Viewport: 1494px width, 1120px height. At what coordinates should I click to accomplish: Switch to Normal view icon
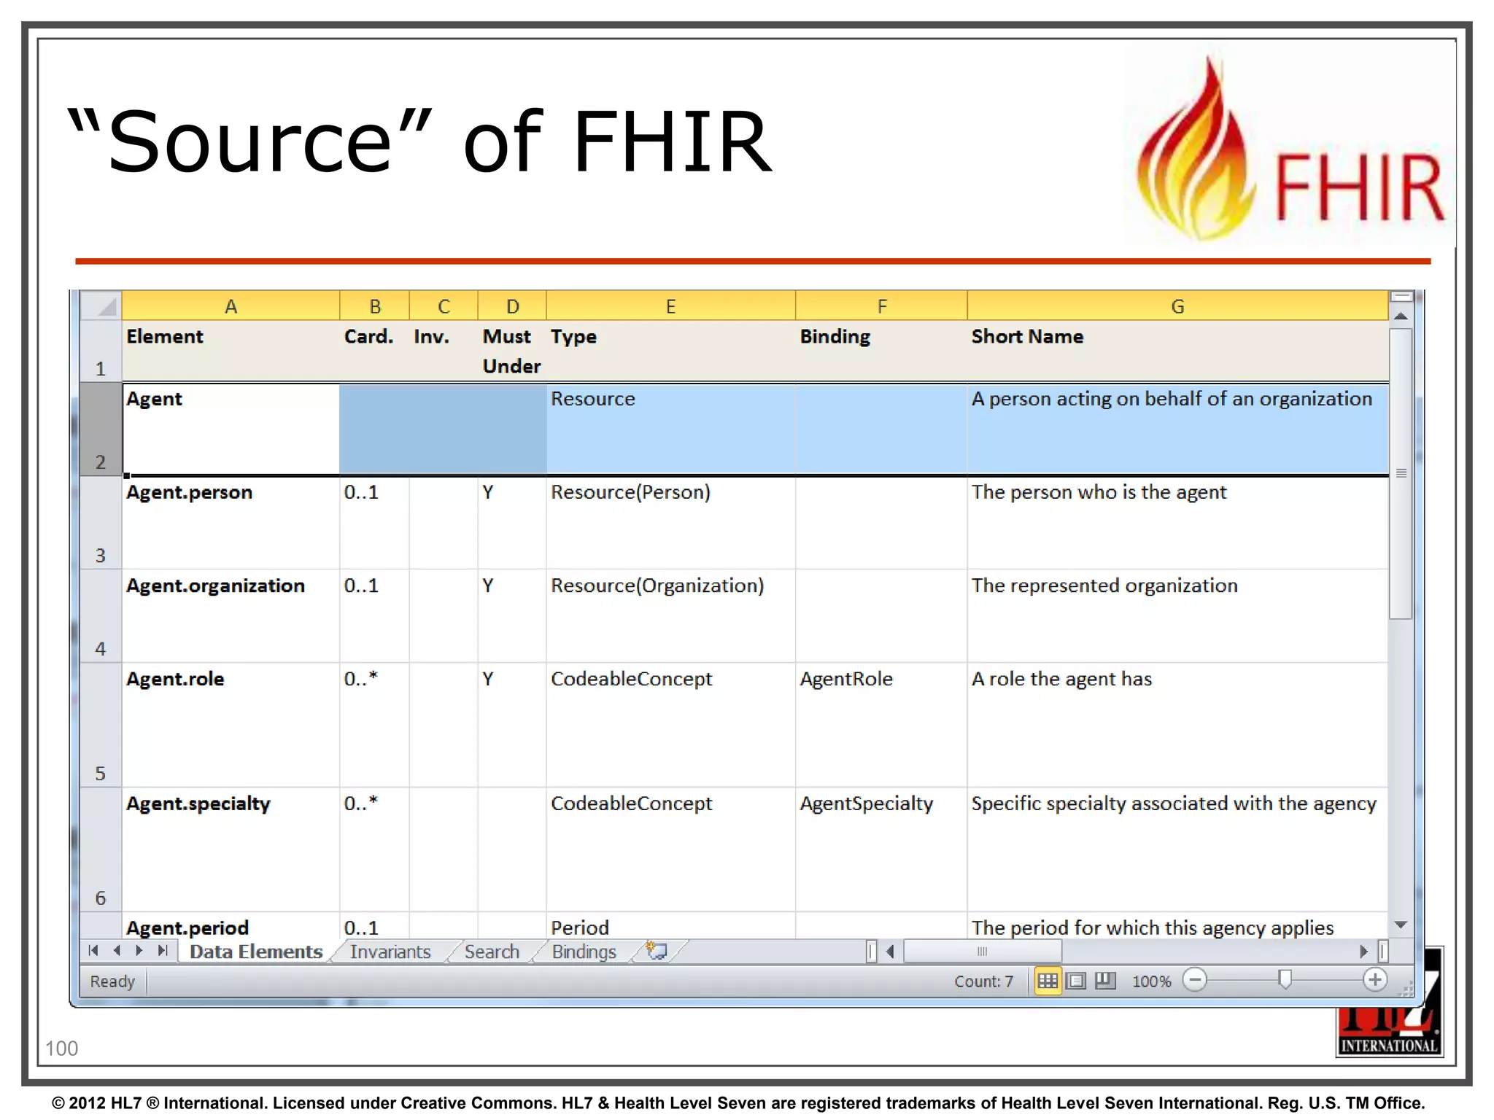[1048, 981]
